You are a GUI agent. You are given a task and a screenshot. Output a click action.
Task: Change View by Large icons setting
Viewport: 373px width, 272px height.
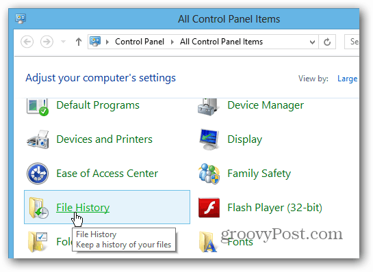[x=347, y=79]
